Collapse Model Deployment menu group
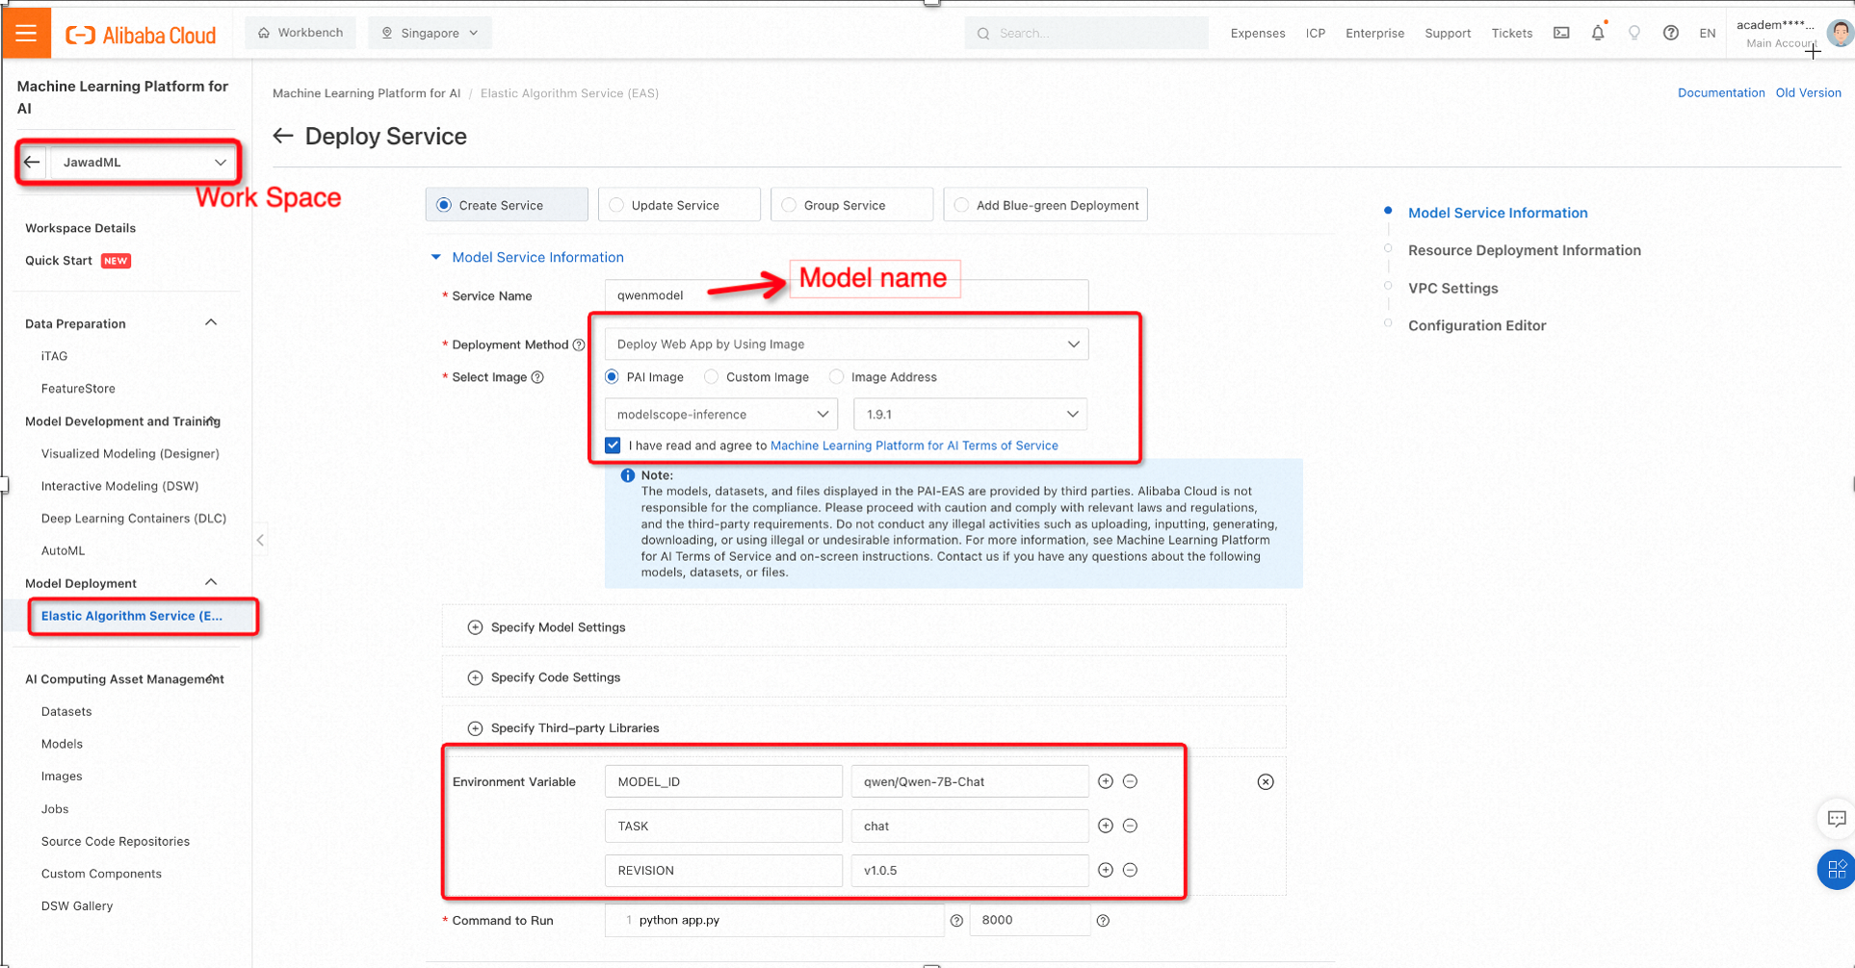This screenshot has height=968, width=1855. tap(211, 583)
